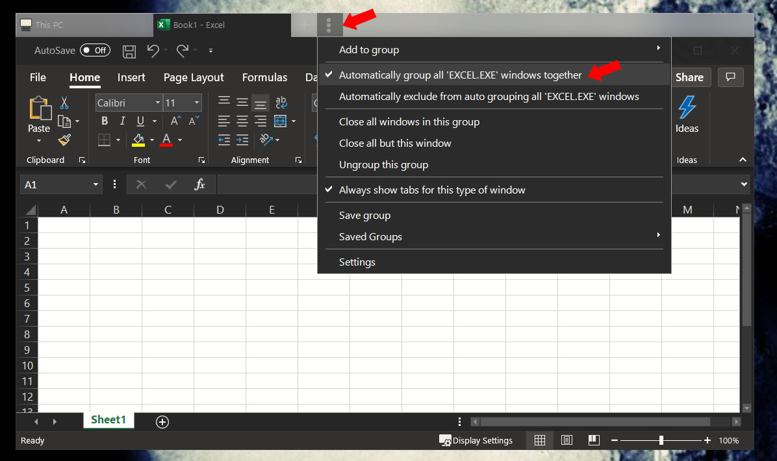Image resolution: width=777 pixels, height=461 pixels.
Task: Click the Undo arrow icon
Action: (153, 51)
